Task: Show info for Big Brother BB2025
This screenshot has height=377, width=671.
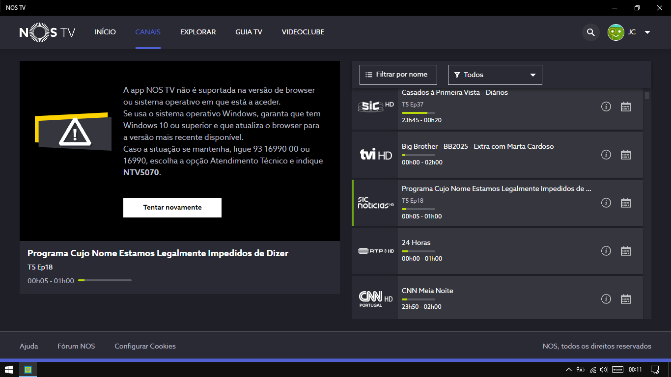Action: click(606, 155)
